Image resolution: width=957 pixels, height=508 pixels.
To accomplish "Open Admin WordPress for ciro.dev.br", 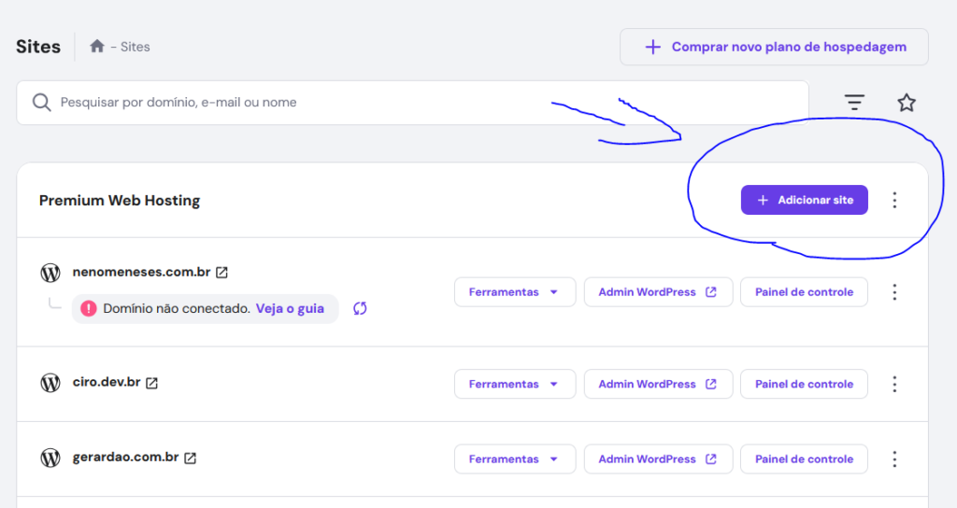I will click(657, 384).
